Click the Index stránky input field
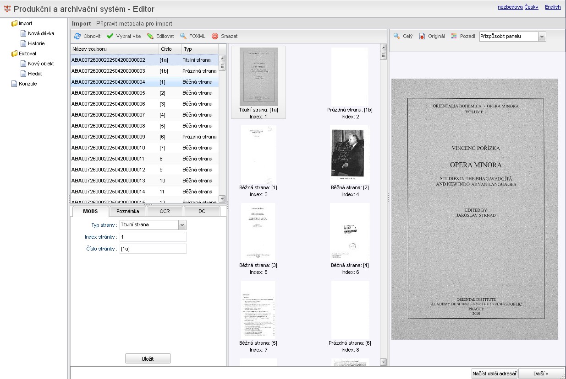 (x=153, y=237)
